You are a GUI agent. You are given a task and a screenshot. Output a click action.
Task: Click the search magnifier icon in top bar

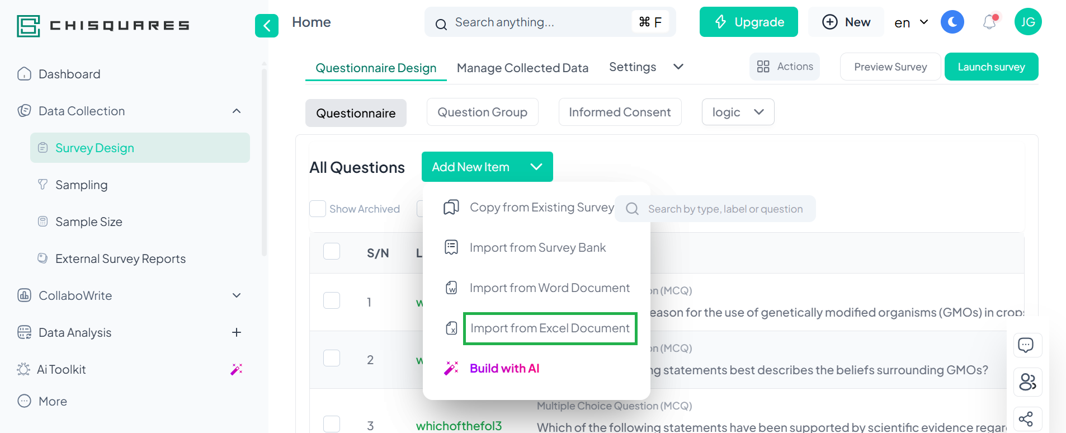coord(441,24)
